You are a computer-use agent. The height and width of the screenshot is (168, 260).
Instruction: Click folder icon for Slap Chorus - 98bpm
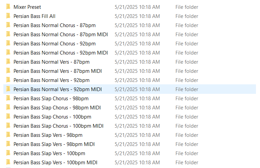click(x=8, y=98)
